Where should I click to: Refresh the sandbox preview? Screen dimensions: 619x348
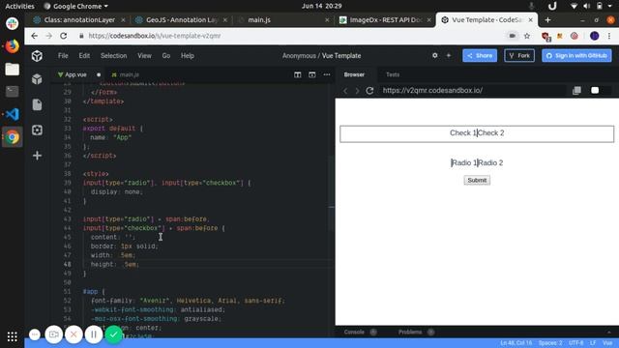[369, 90]
